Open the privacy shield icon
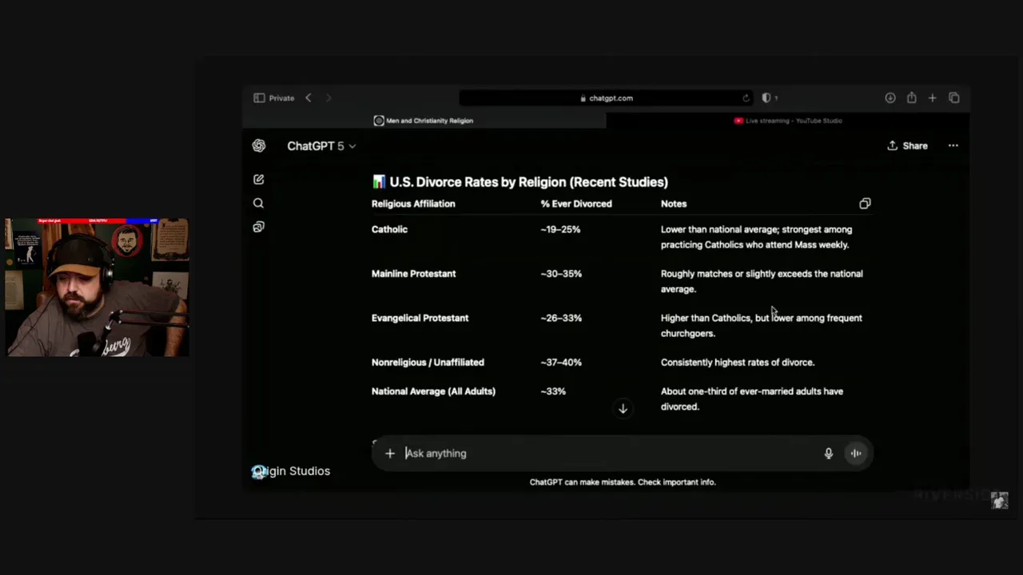Viewport: 1023px width, 575px height. click(766, 98)
